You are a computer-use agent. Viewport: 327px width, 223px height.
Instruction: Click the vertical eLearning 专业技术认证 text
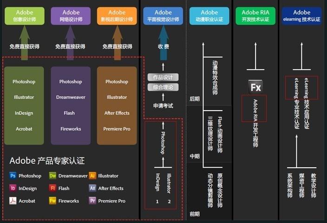point(297,104)
